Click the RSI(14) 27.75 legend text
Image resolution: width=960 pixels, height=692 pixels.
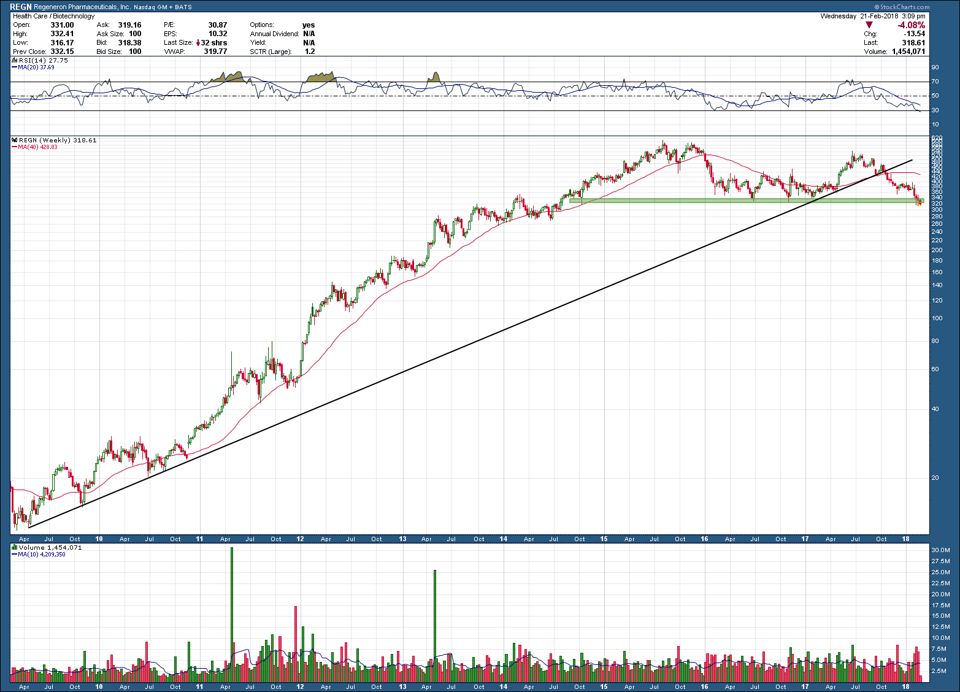44,60
